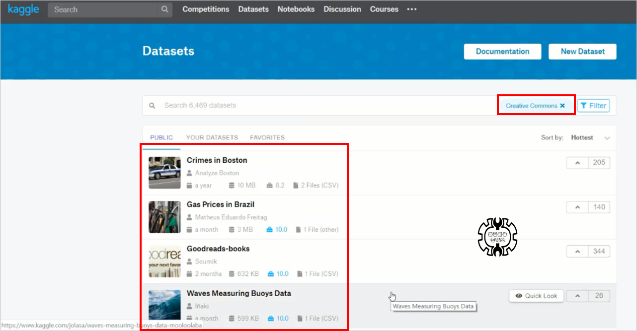Image resolution: width=637 pixels, height=331 pixels.
Task: Click the vote count 344
Action: [x=599, y=251]
